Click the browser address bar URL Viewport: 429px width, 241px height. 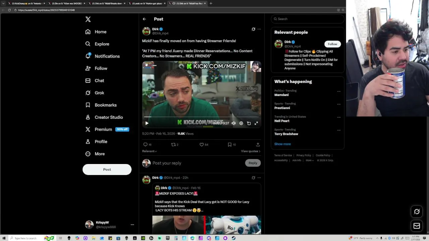(x=46, y=10)
